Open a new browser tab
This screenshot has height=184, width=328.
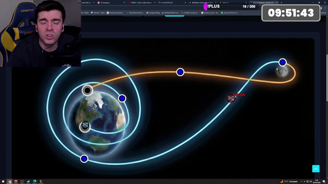click(x=281, y=3)
